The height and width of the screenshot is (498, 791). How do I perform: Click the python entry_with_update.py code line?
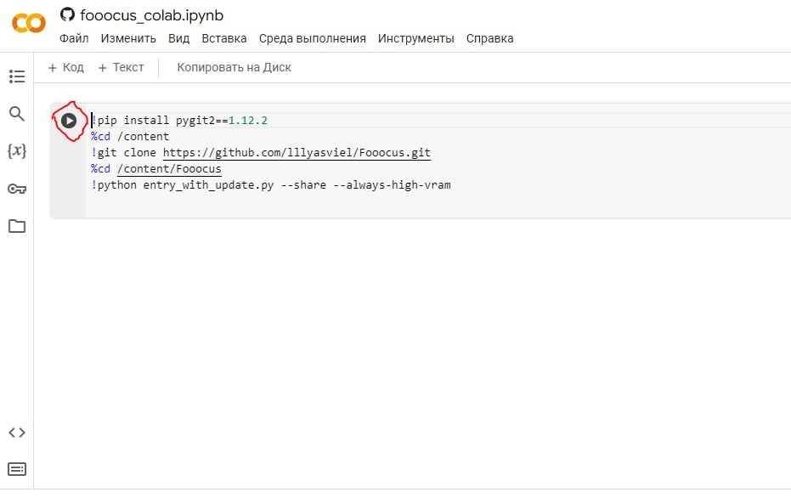coord(271,184)
